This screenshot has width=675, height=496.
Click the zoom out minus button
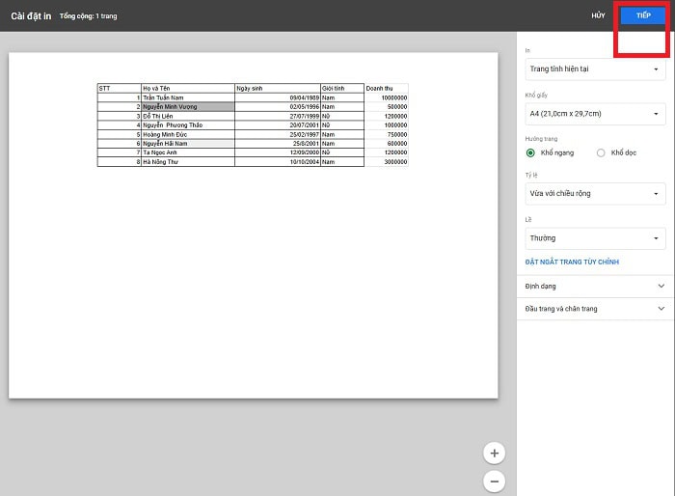(494, 481)
